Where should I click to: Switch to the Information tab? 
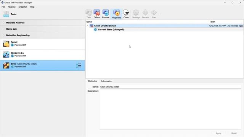[x=107, y=81]
